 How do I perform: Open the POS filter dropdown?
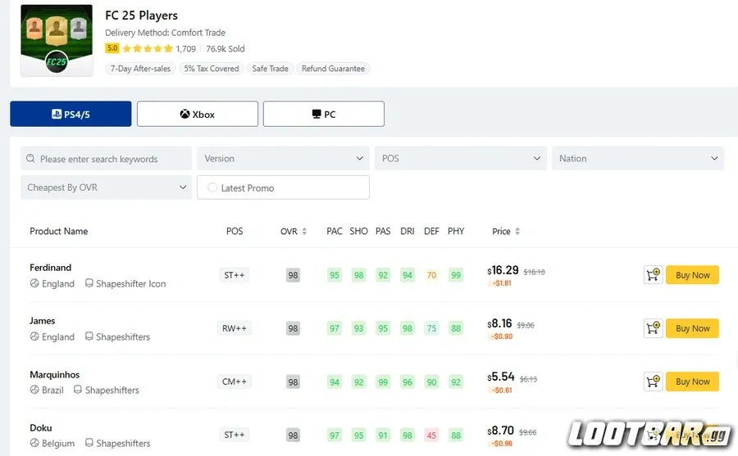(x=460, y=159)
